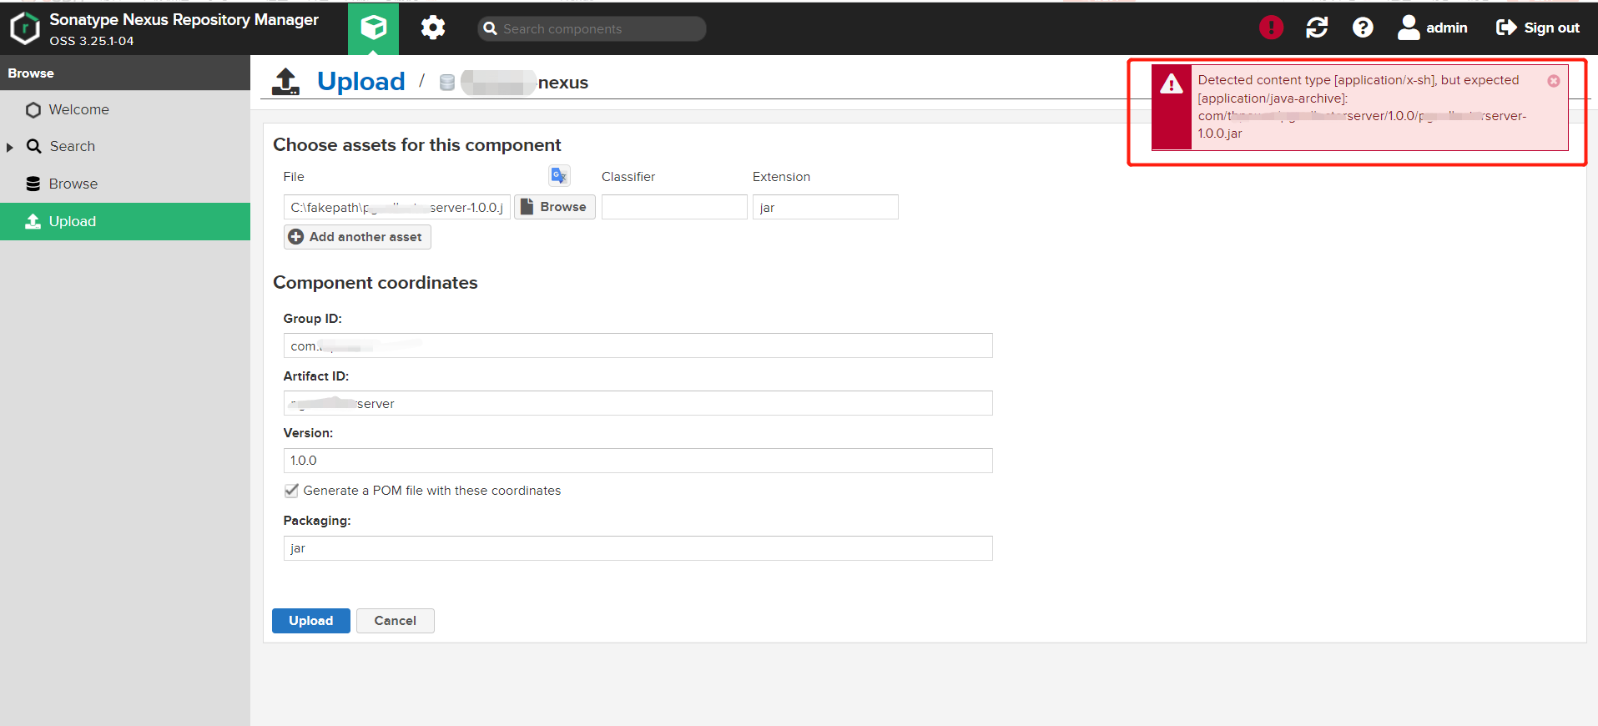Image resolution: width=1598 pixels, height=726 pixels.
Task: Select Upload in the sidebar
Action: (x=125, y=221)
